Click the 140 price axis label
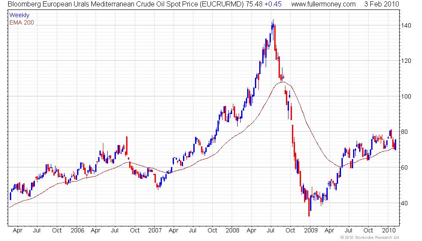This screenshot has width=422, height=241. (406, 25)
